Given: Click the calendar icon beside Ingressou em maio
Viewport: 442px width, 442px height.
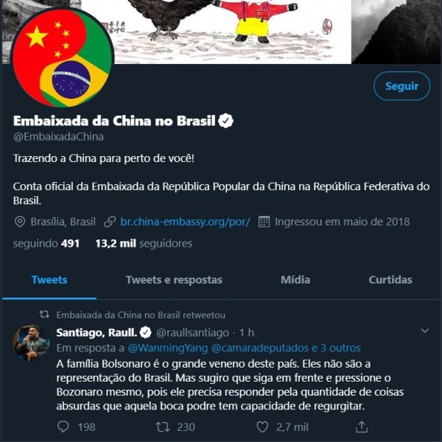Looking at the screenshot, I should [264, 222].
